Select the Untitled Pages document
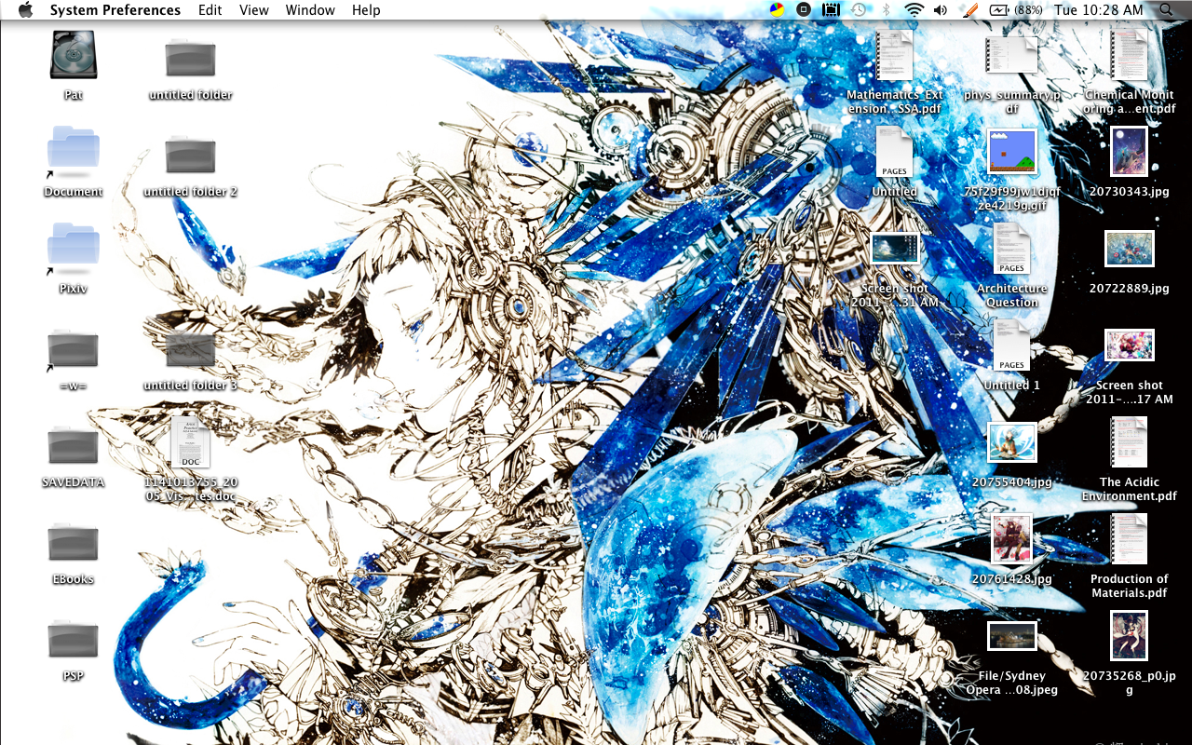This screenshot has height=745, width=1192. tap(894, 152)
